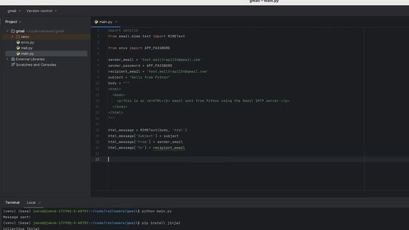This screenshot has height=230, width=409.
Task: Click 'Message sent!' terminal output
Action: pyautogui.click(x=17, y=217)
